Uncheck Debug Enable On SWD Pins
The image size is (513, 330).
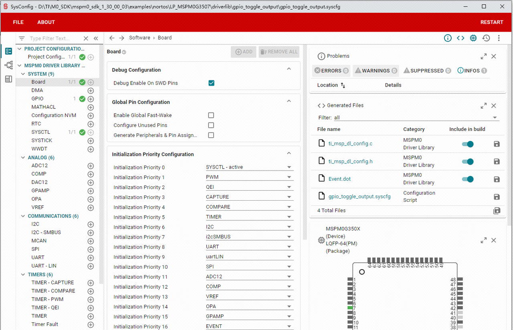(211, 83)
